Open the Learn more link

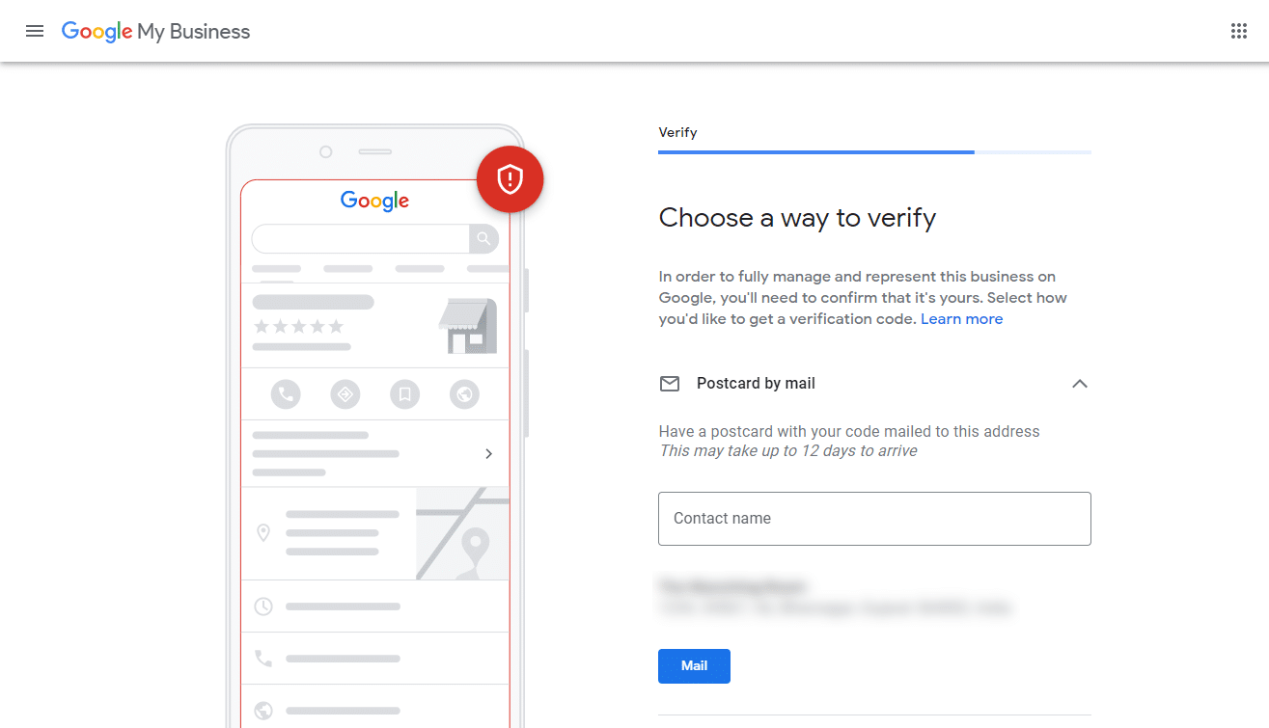961,319
